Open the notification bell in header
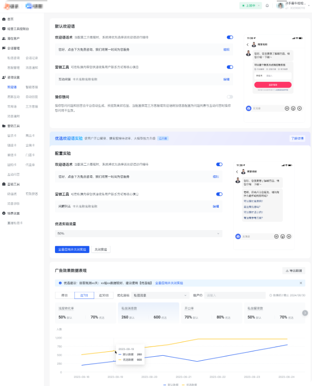The image size is (312, 386). click(267, 5)
